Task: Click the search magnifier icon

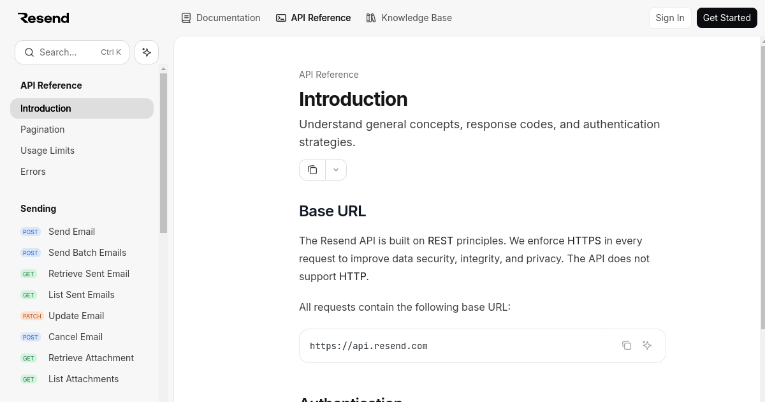Action: (29, 52)
